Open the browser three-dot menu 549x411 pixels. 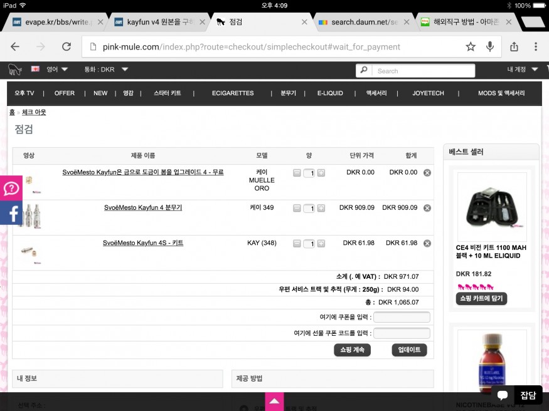point(535,47)
